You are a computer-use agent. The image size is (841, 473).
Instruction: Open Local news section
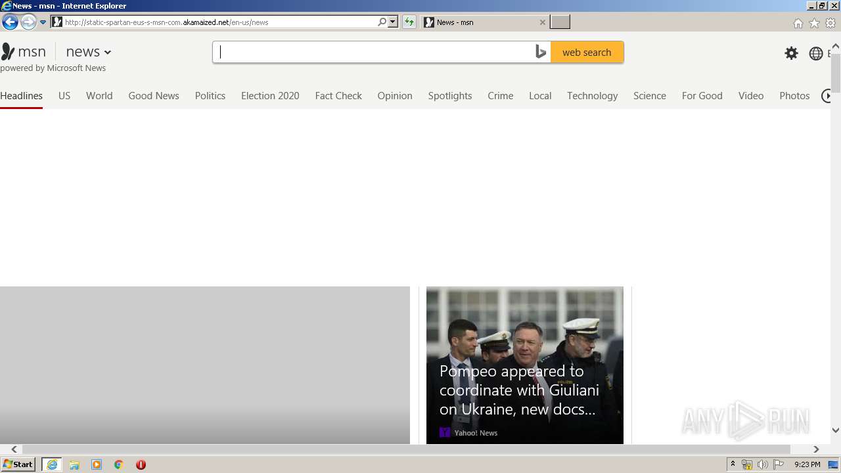point(540,96)
